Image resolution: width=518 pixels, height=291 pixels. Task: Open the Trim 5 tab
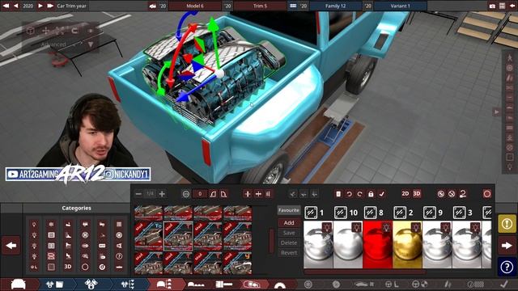click(x=261, y=6)
